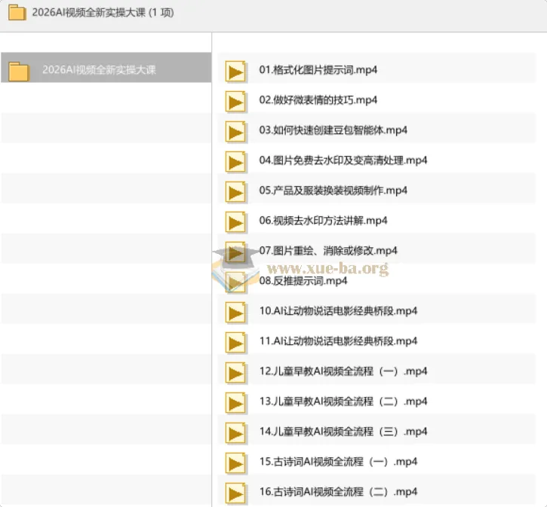Click the video icon for 02.做好微表情的技巧.mp4
The width and height of the screenshot is (547, 507).
coord(235,102)
